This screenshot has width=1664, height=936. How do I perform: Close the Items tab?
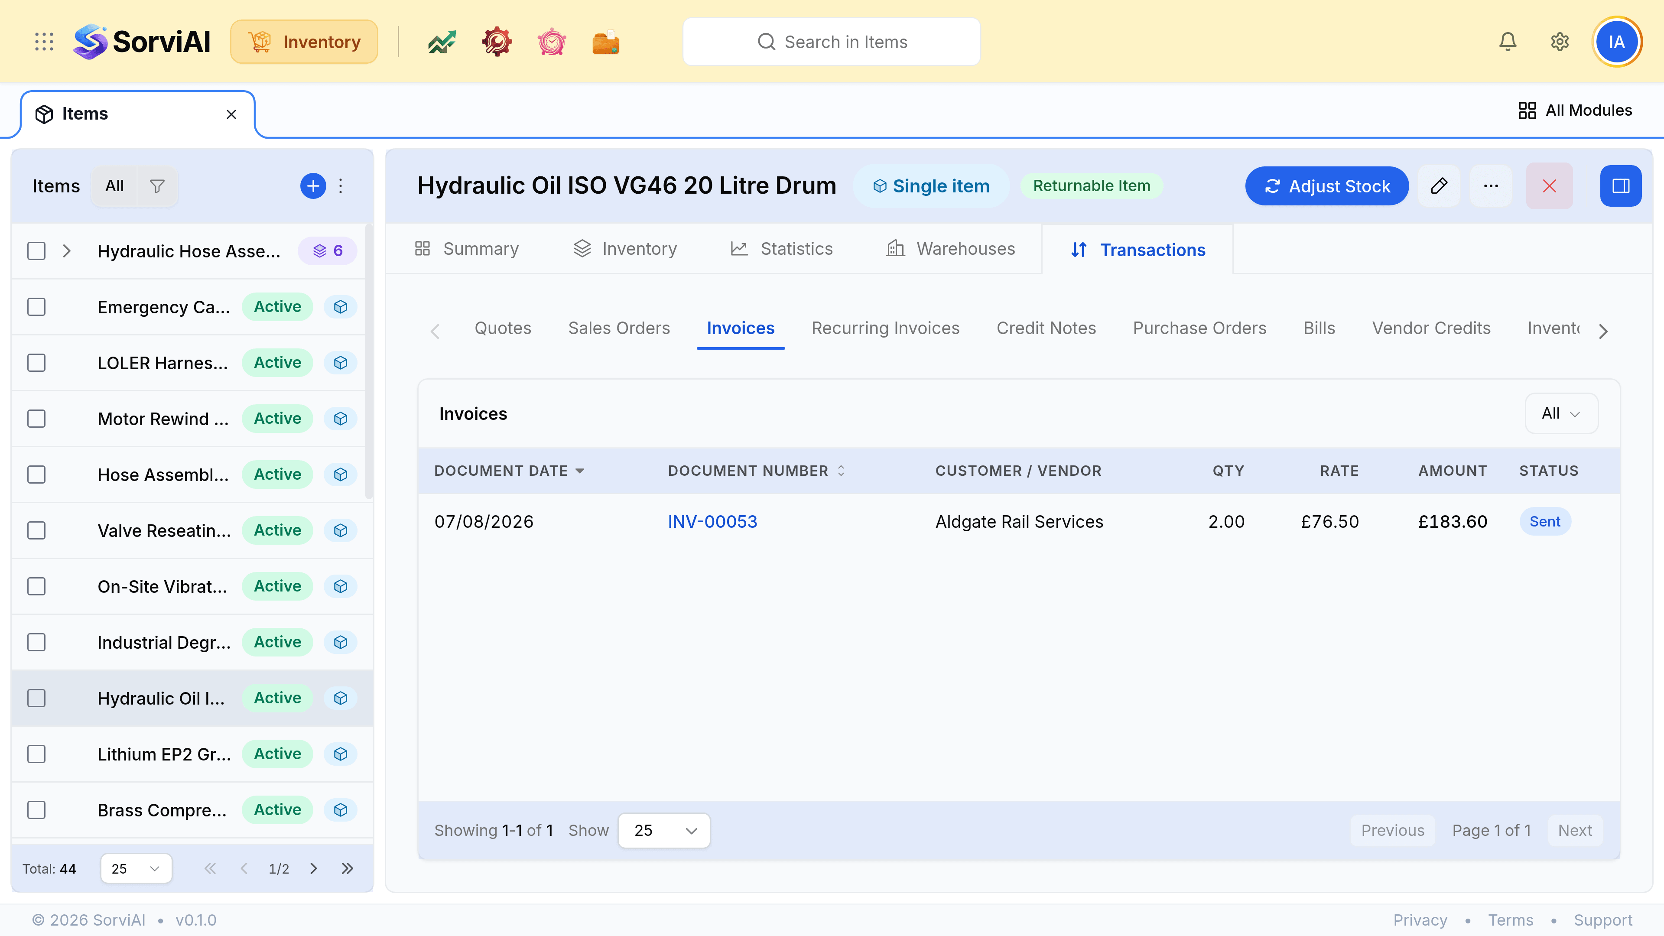pos(231,114)
